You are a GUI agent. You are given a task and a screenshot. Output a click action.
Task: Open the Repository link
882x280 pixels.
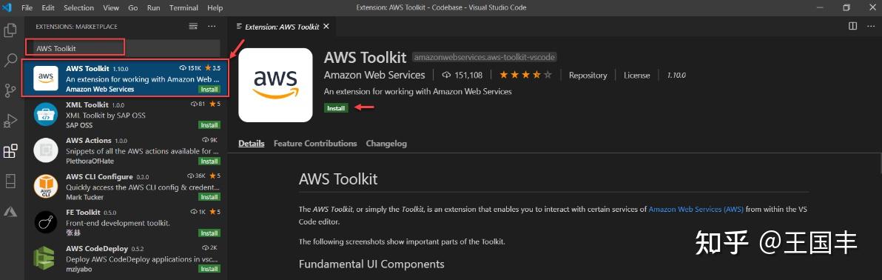coord(588,75)
